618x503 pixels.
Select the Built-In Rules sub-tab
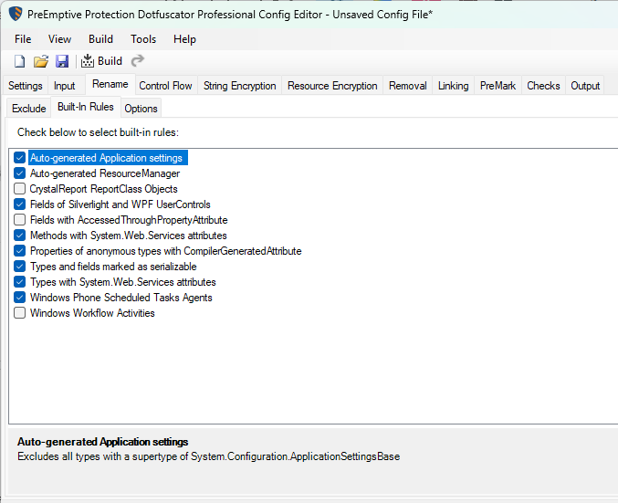86,107
